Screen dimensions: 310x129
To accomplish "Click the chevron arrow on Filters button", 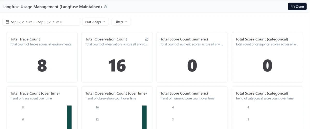I will click(126, 22).
